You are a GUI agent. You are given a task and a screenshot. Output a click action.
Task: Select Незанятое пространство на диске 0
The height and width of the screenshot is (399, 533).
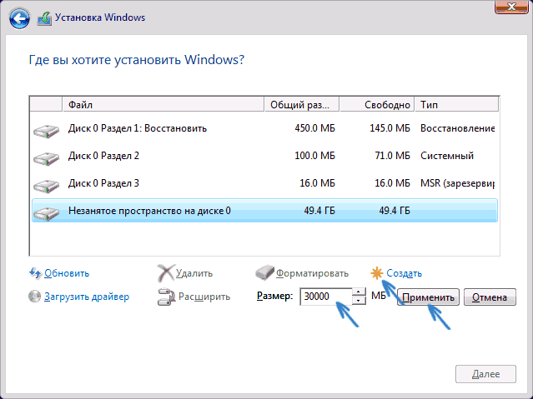(x=264, y=211)
